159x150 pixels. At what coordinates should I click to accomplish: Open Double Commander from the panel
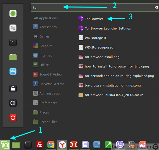(74, 145)
